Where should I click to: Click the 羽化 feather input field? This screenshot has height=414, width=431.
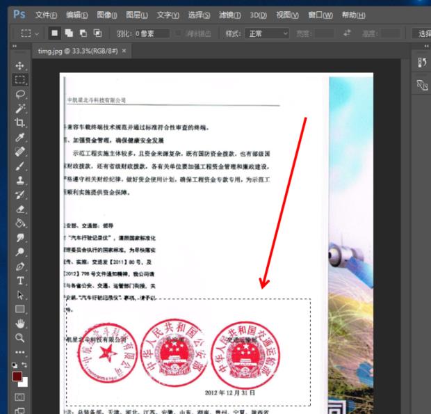click(x=153, y=33)
